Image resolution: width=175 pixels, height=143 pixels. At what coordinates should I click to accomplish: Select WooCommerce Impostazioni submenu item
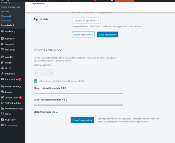tap(7, 25)
